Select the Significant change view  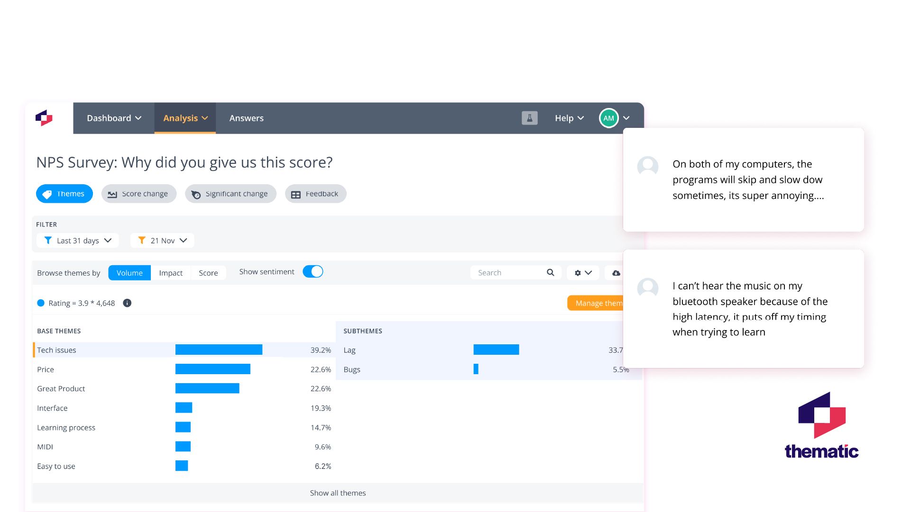pyautogui.click(x=230, y=193)
